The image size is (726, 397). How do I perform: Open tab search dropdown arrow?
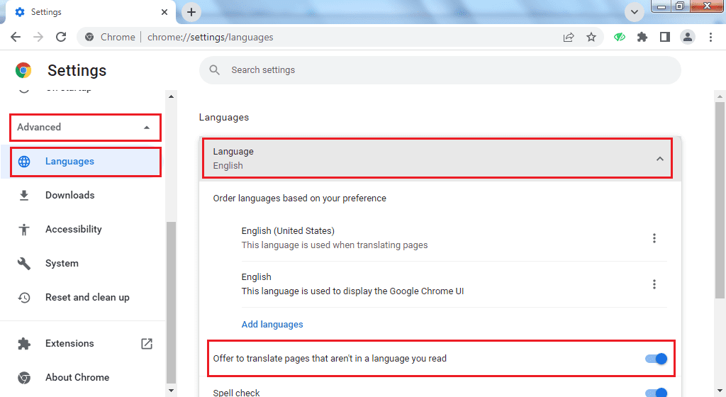pyautogui.click(x=635, y=12)
